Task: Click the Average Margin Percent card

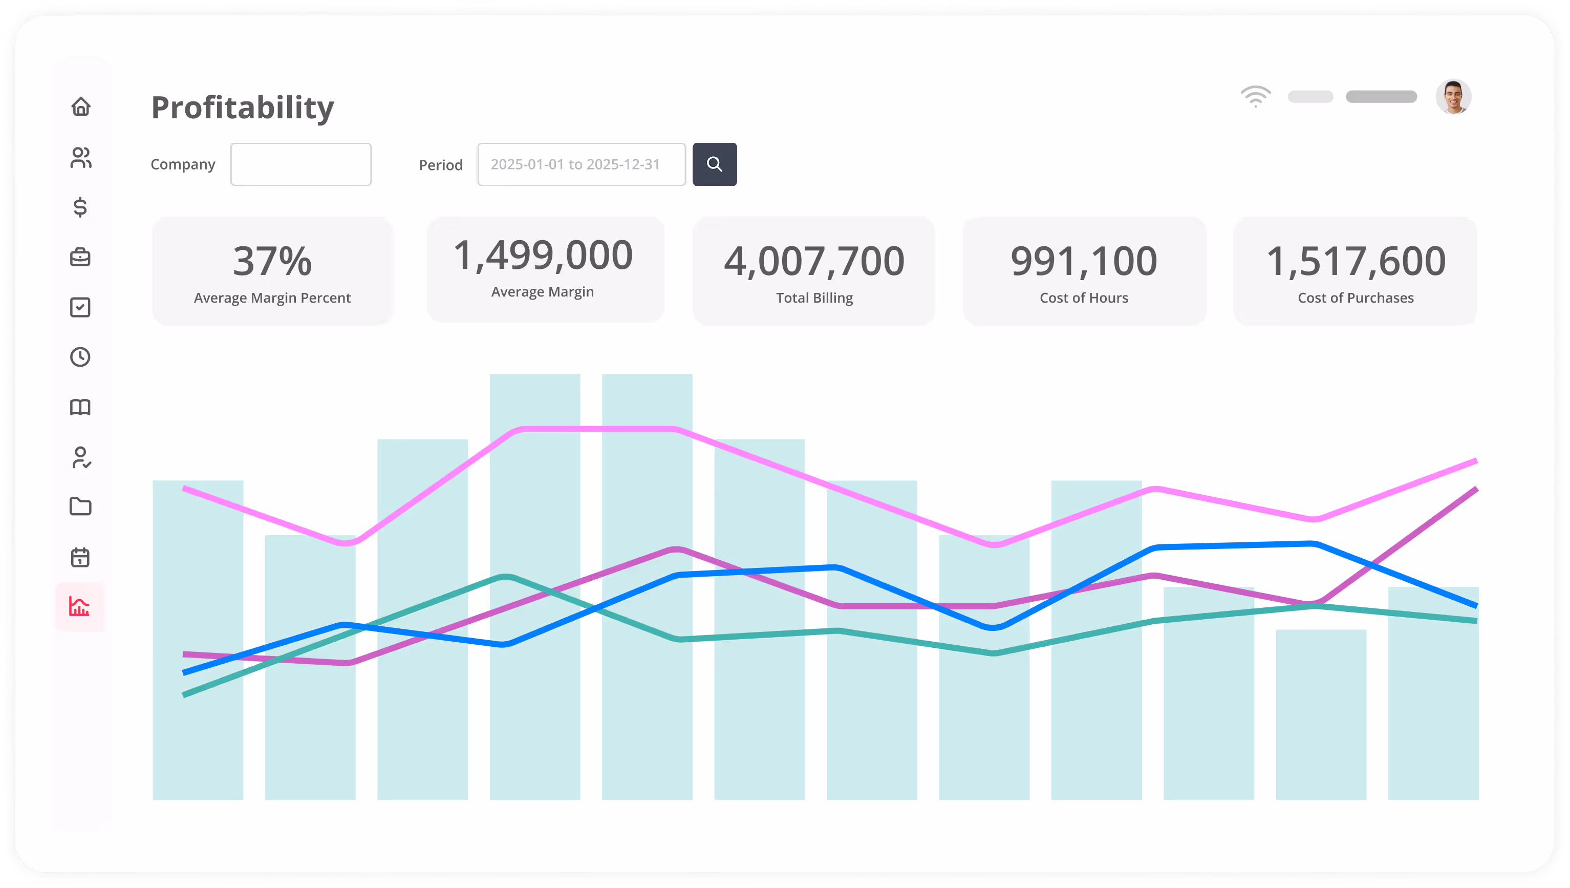Action: [272, 271]
